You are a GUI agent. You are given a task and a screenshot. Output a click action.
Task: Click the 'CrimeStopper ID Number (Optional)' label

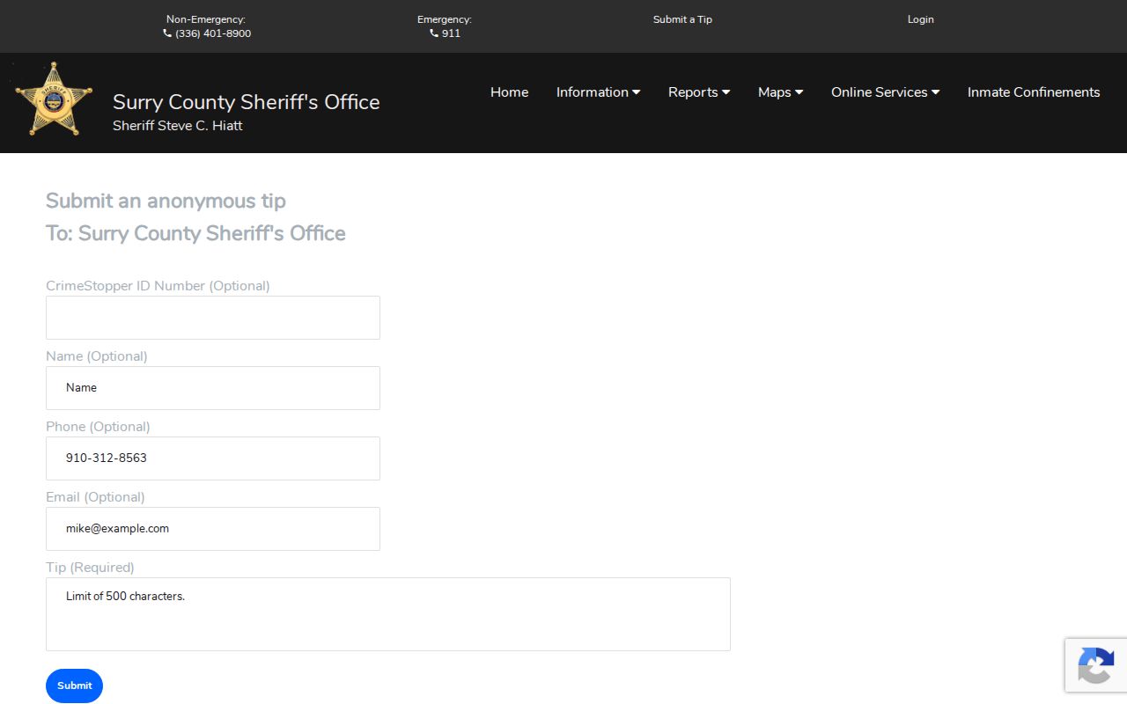158,286
